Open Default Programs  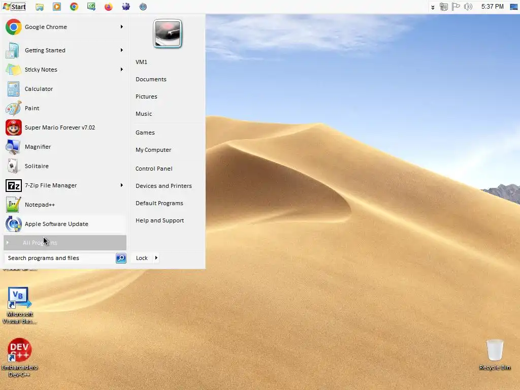[159, 203]
